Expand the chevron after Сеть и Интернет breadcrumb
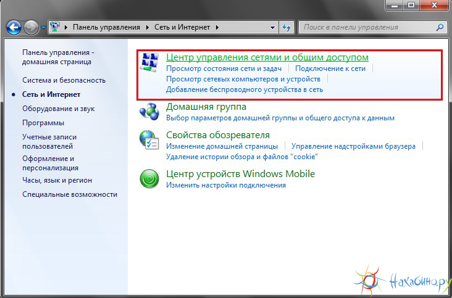 coord(217,28)
